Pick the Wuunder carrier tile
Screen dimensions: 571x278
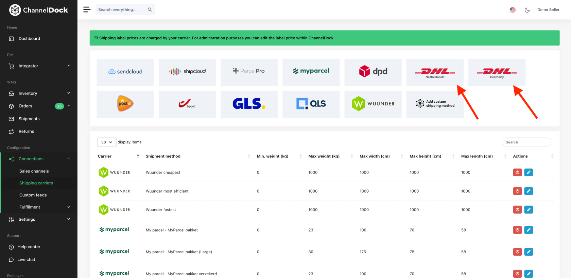373,104
